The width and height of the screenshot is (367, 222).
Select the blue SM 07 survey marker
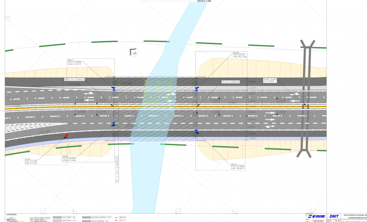pyautogui.click(x=114, y=89)
